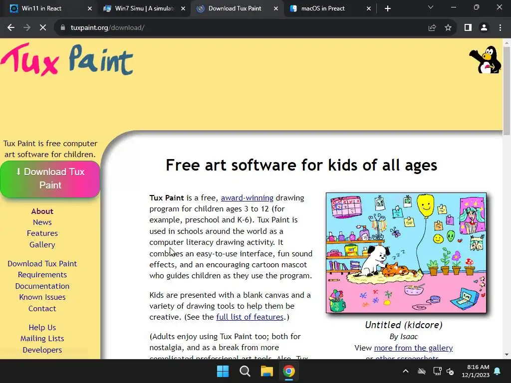Click the Chrome taskbar icon
Viewport: 511px width, 383px height.
(x=289, y=371)
